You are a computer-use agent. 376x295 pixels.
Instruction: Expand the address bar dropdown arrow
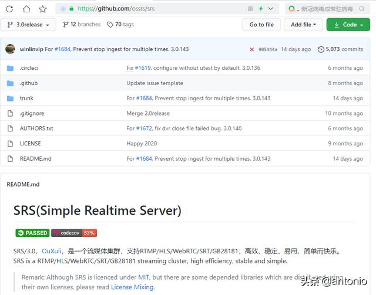270,9
